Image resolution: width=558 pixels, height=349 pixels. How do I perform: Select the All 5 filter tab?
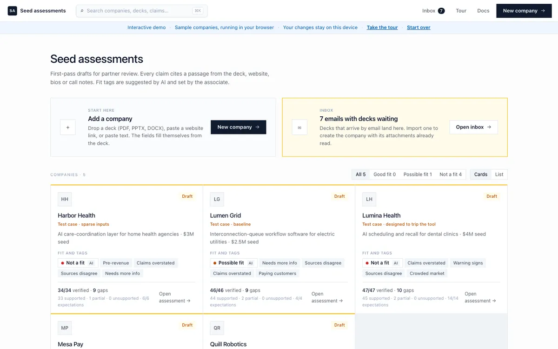click(361, 174)
